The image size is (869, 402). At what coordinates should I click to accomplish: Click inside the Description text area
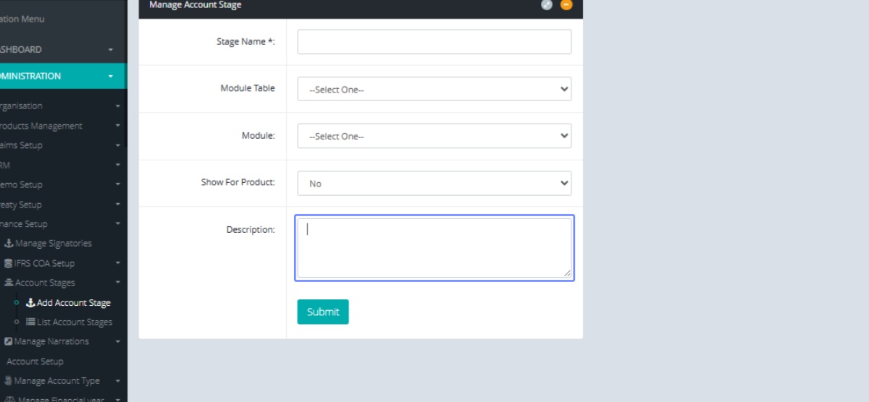tap(434, 248)
